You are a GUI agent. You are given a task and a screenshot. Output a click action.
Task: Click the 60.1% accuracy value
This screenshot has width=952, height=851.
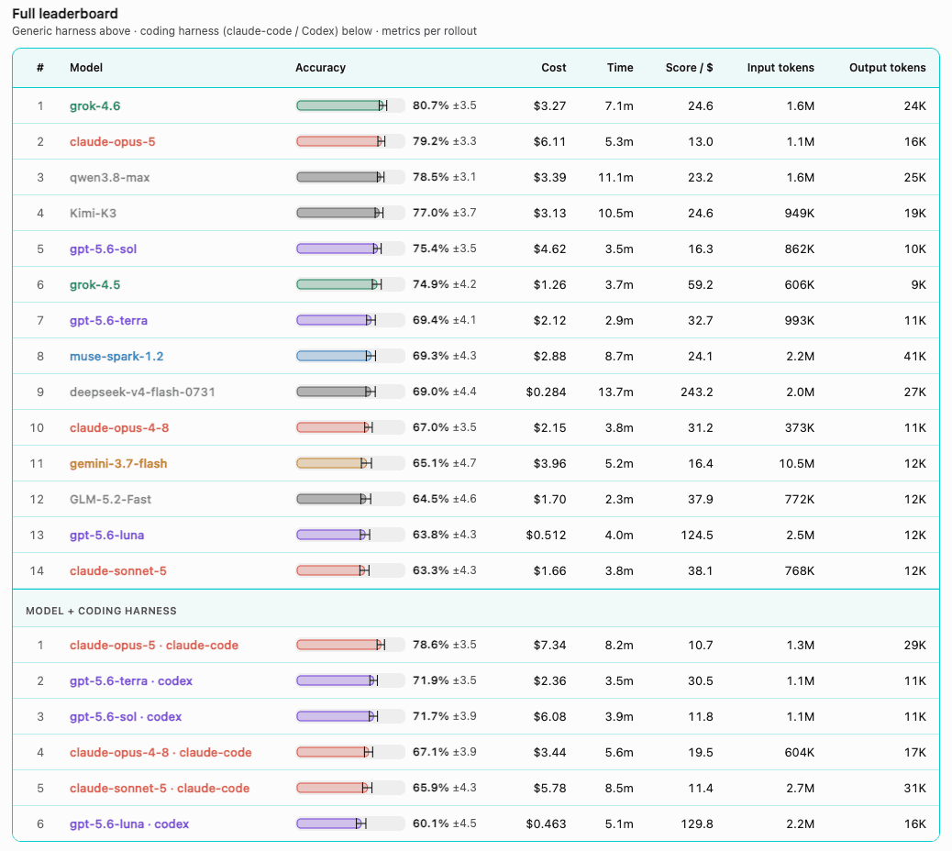pos(430,824)
